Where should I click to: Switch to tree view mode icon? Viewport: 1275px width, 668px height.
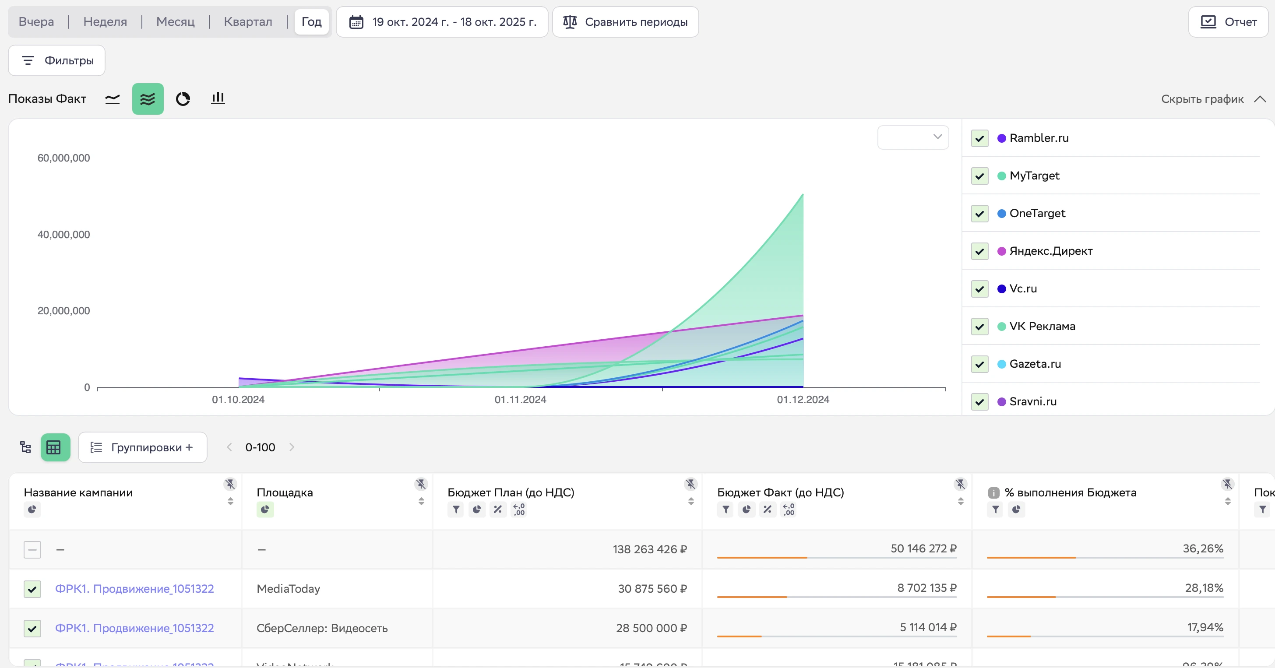[25, 447]
